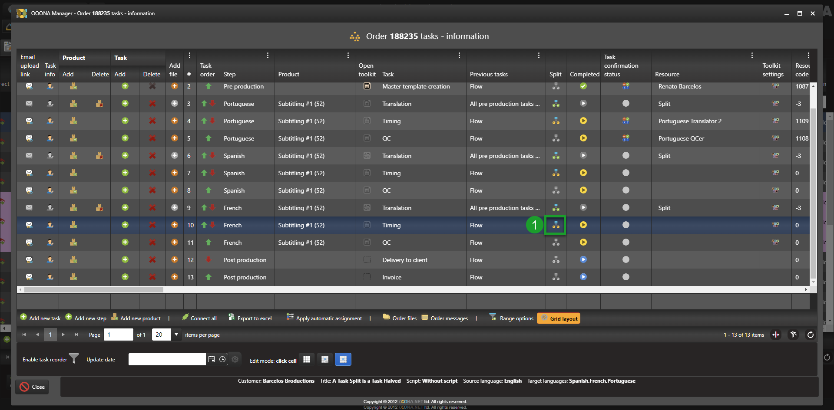Open the Product column options menu
The height and width of the screenshot is (410, 834).
pyautogui.click(x=348, y=56)
